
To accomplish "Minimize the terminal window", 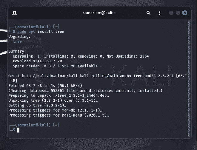I will (x=171, y=13).
